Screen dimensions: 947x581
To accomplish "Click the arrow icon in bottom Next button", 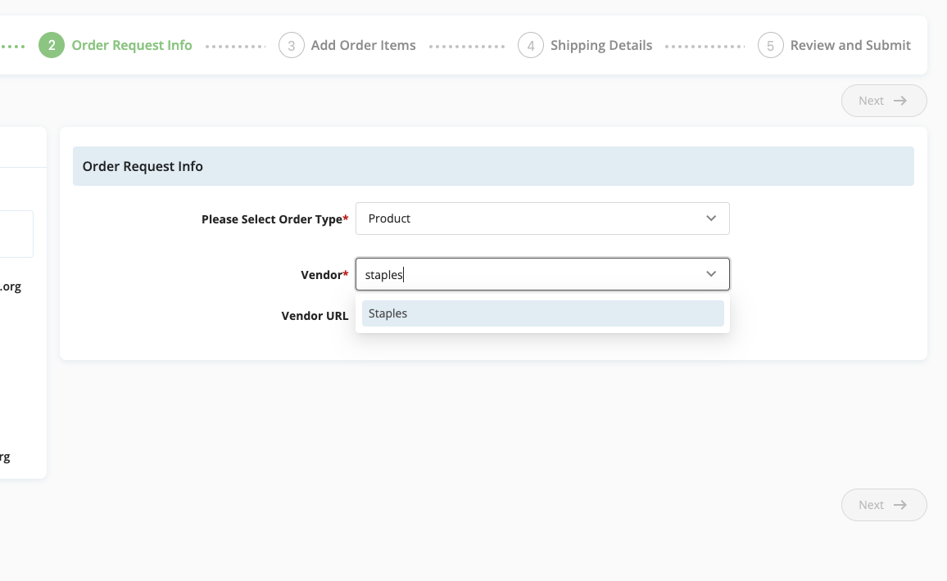I will click(899, 505).
